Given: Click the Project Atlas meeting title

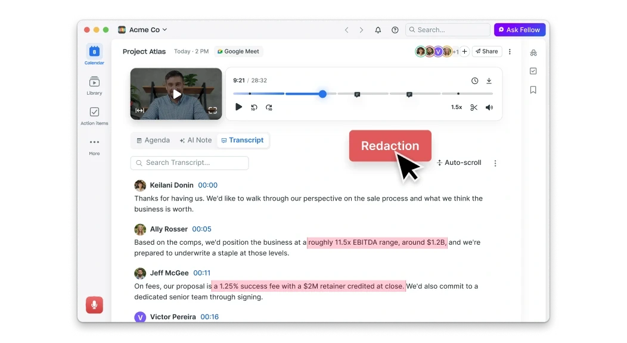Looking at the screenshot, I should (144, 52).
